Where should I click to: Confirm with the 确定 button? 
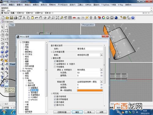coord(77,112)
